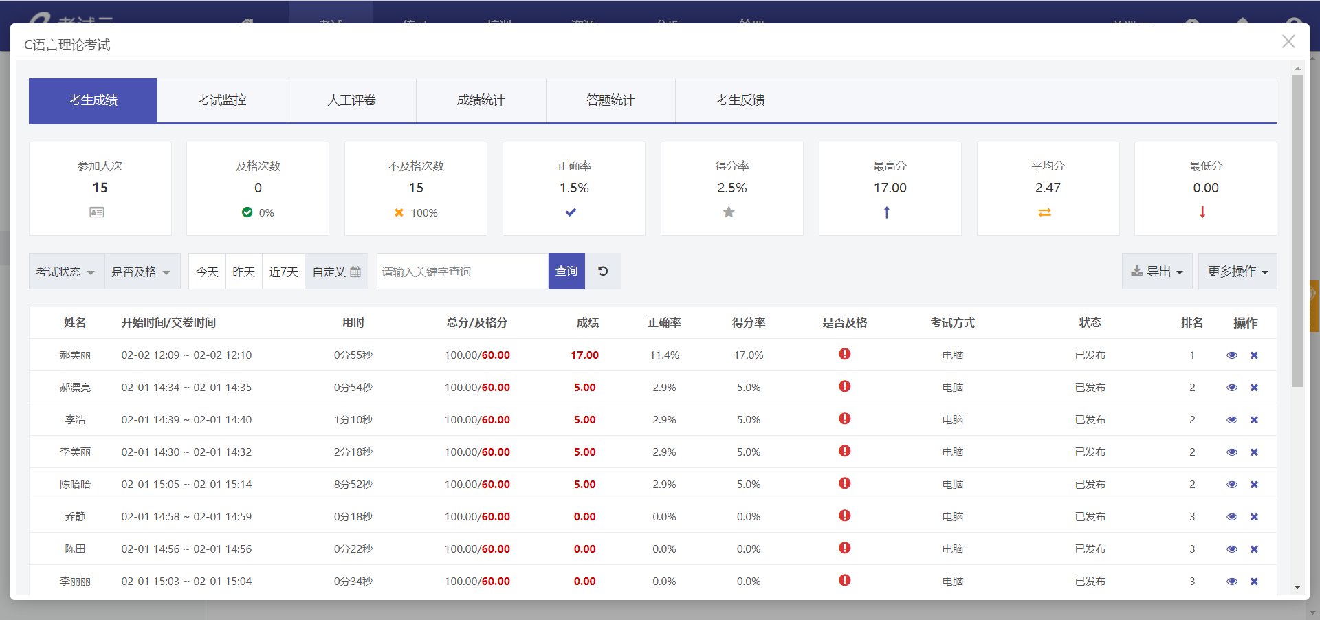Toggle the eye icon on 陈哈哈's row

point(1231,484)
